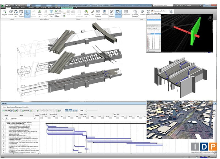Open the Simulate tab in TimeLiner
This screenshot has height=159, width=220.
(x=26, y=107)
